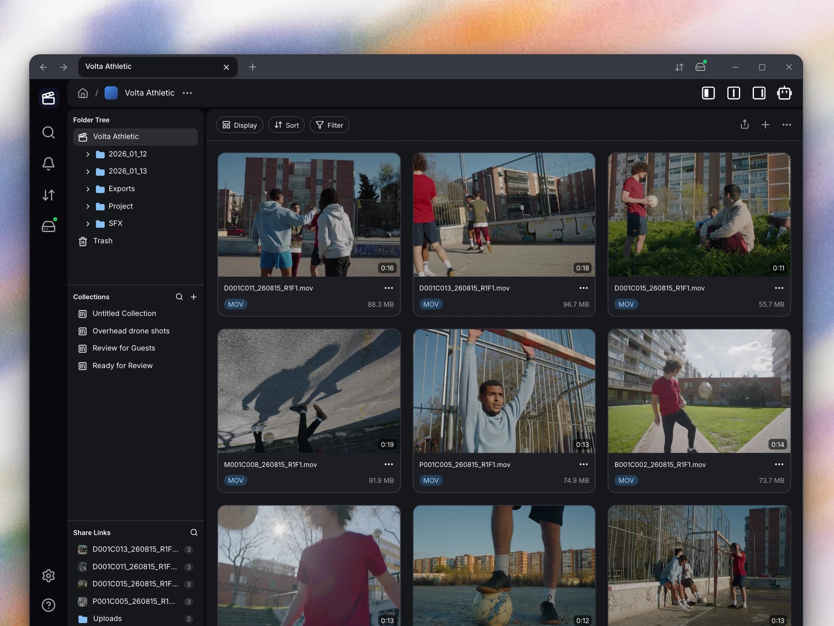Add a new collection with plus icon

point(193,297)
